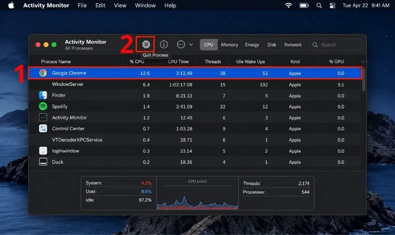Screen dimensions: 395x235
Task: Click Dock's CPU Time 18.36
Action: coord(186,162)
